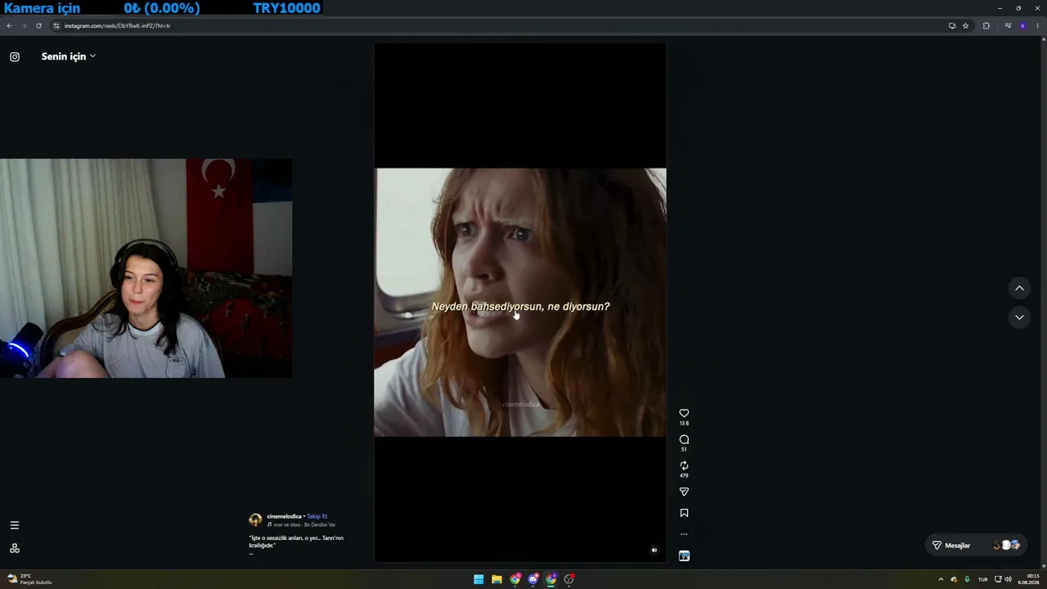Screen dimensions: 1047x589
Task: Open Chrome media controls icon
Action: click(x=1008, y=25)
